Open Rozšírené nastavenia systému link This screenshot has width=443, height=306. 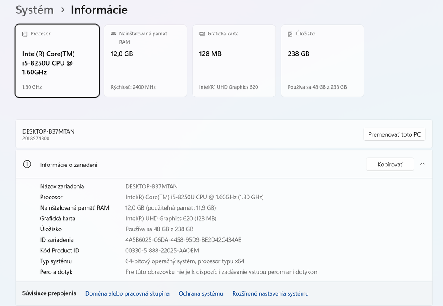(270, 293)
